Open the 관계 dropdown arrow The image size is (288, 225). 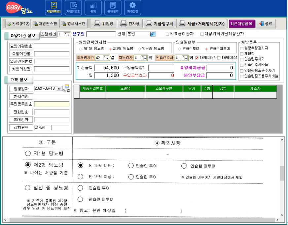153,34
